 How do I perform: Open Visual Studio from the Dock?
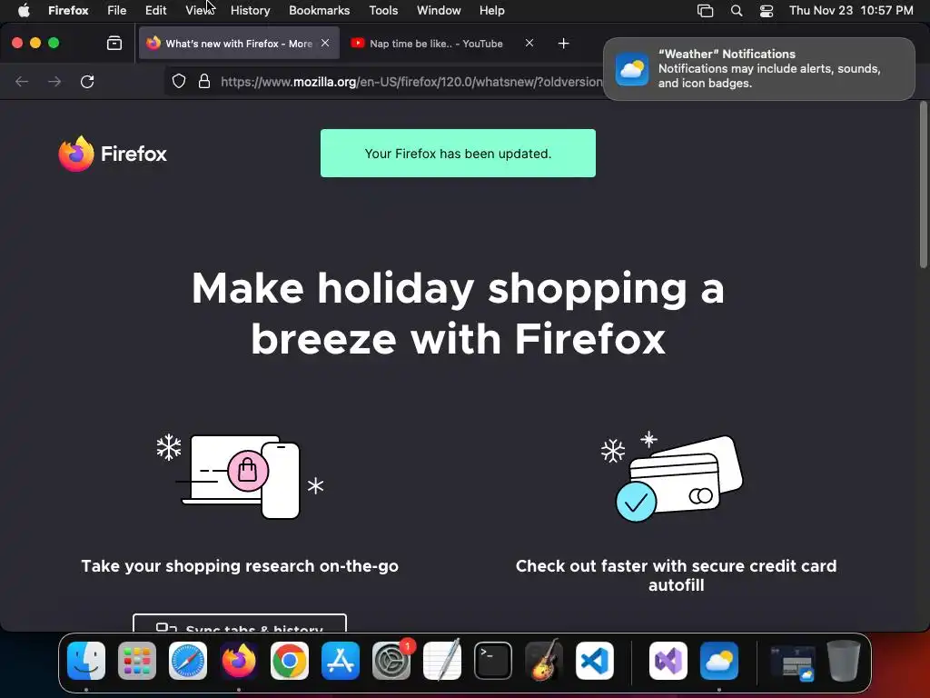point(668,661)
